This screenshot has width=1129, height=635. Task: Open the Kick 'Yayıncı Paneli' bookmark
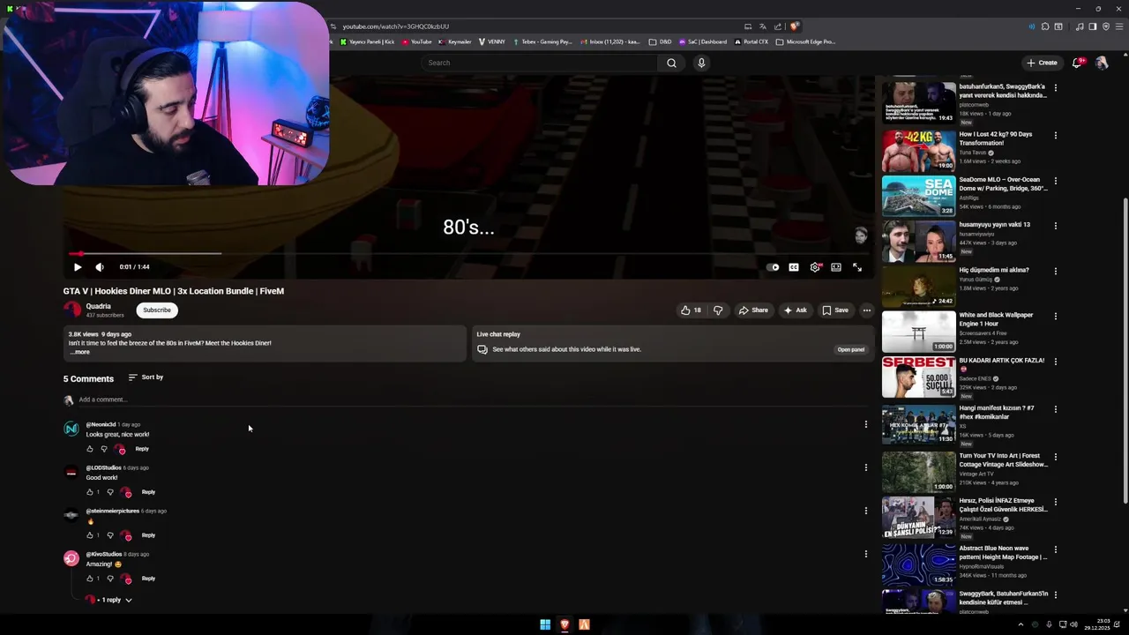pos(367,41)
